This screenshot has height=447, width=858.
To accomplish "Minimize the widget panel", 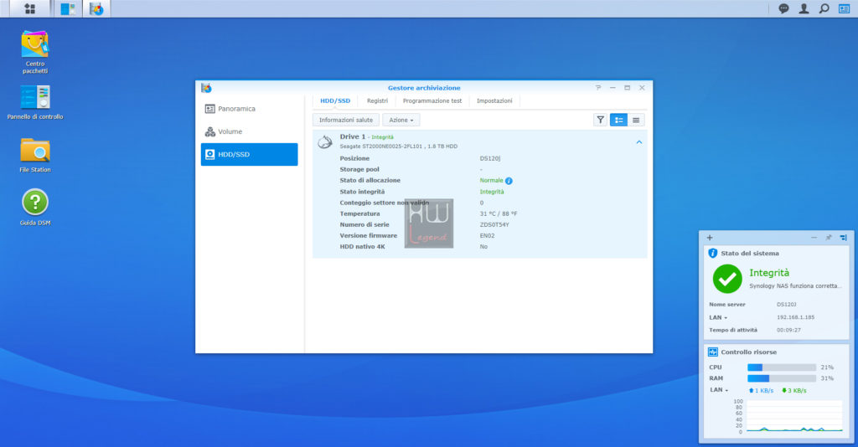I will click(814, 238).
